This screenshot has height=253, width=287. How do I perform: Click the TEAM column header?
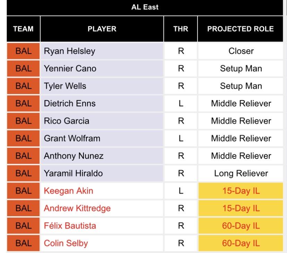point(23,29)
